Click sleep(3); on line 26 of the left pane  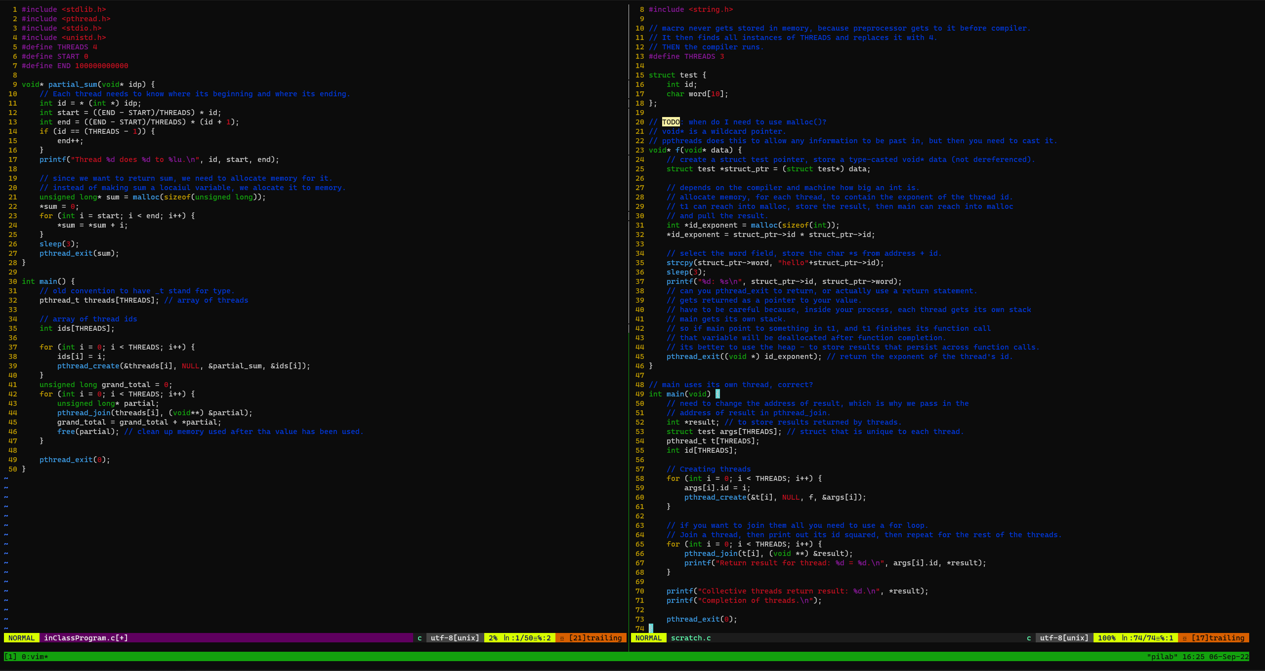coord(59,244)
